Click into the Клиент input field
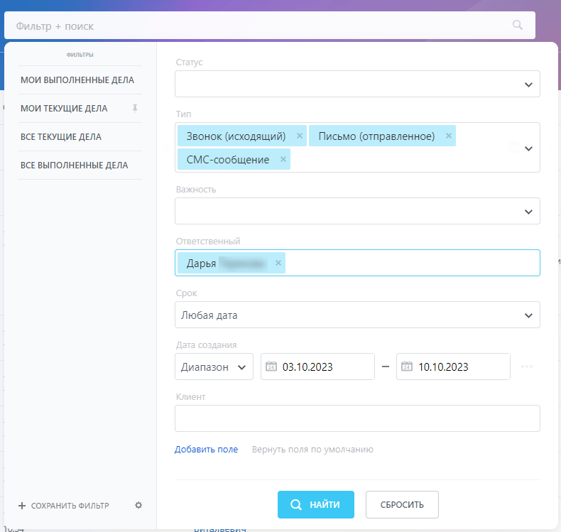The height and width of the screenshot is (532, 561). pyautogui.click(x=357, y=418)
